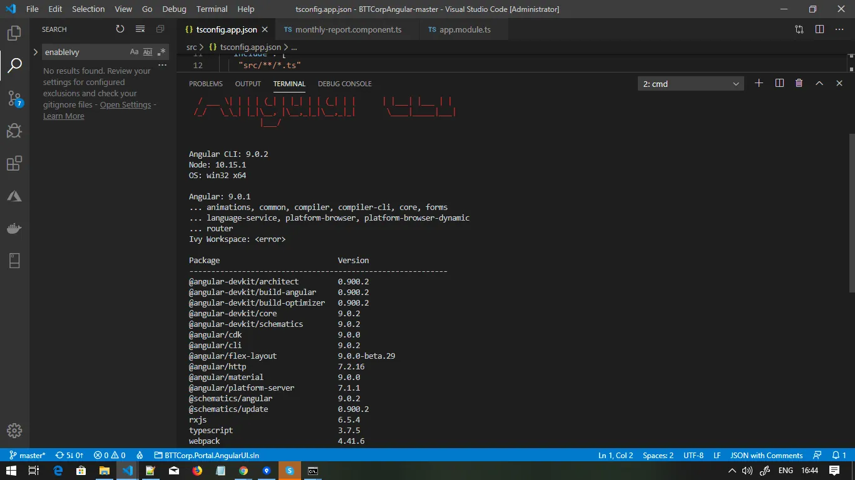Viewport: 855px width, 480px height.
Task: Open the Terminal menu
Action: tap(212, 9)
